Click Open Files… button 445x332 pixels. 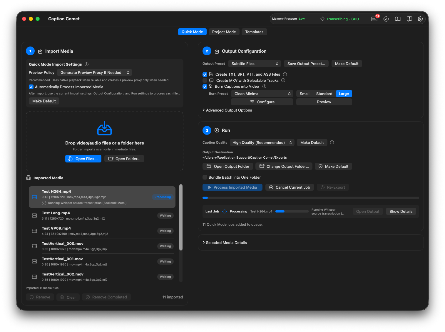(83, 159)
